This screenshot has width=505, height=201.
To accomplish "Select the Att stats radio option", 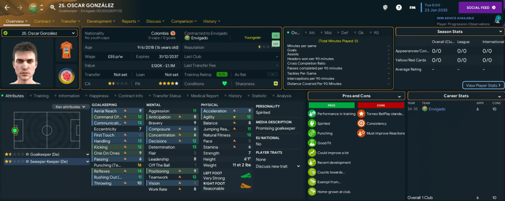I will tap(309, 33).
